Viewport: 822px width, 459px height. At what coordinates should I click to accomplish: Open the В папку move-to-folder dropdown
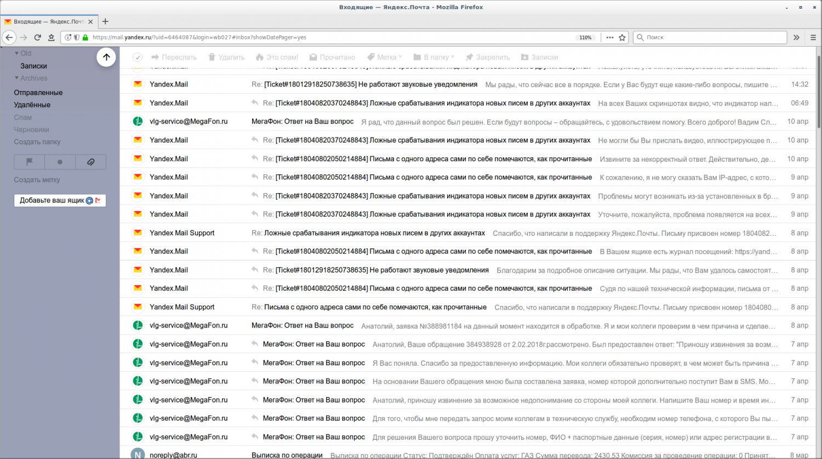(x=434, y=57)
